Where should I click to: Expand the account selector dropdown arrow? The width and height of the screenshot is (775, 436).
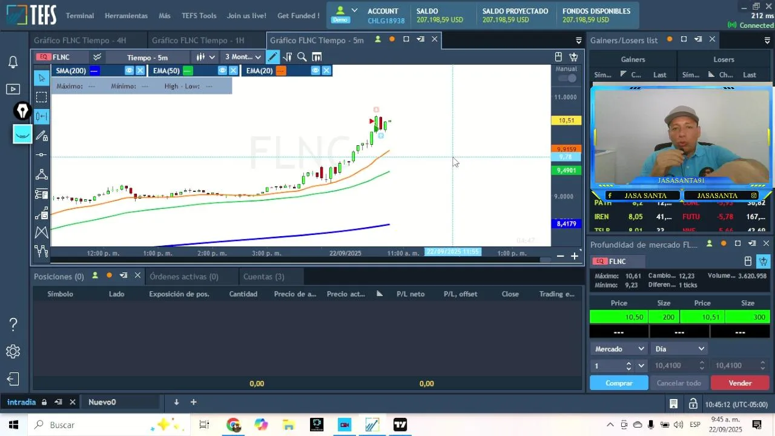[354, 10]
